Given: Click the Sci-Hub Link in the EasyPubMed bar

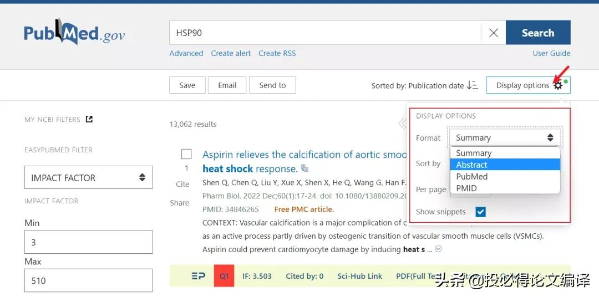Looking at the screenshot, I should click(x=359, y=276).
